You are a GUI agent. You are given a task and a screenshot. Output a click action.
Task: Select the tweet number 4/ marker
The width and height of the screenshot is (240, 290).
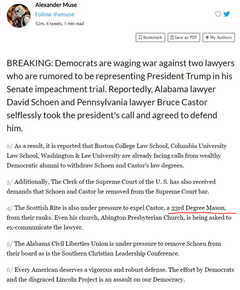point(10,208)
